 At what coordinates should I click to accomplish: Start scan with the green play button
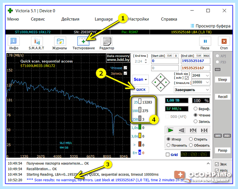170,130
